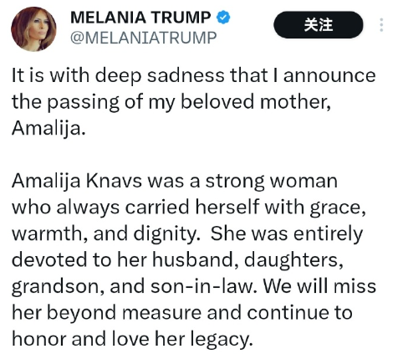Follow the account with 关注 button
The width and height of the screenshot is (398, 354).
click(319, 25)
